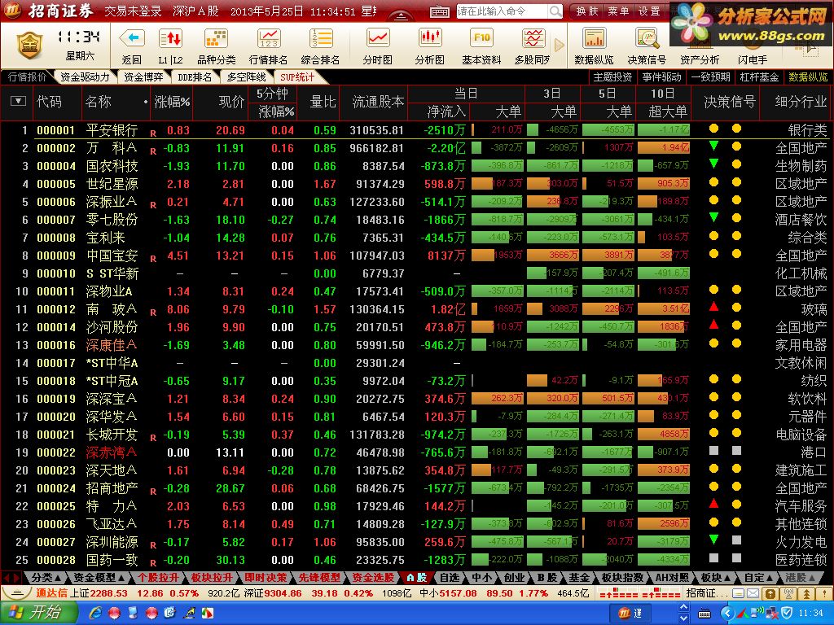The height and width of the screenshot is (625, 834).
Task: Open 资产分析 toolbar icon
Action: (700, 46)
